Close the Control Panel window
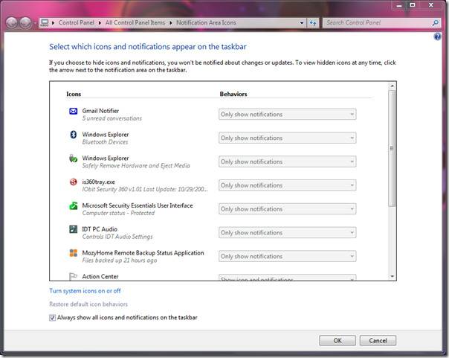This screenshot has height=358, width=449. click(x=431, y=5)
